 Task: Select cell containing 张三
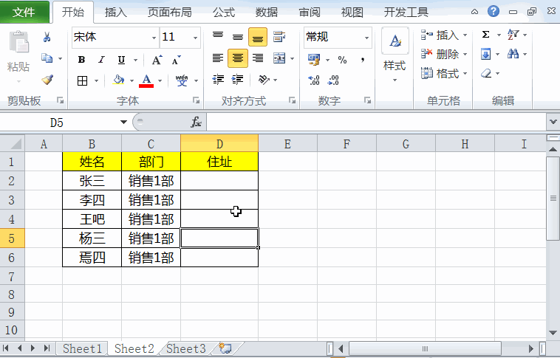pos(92,181)
